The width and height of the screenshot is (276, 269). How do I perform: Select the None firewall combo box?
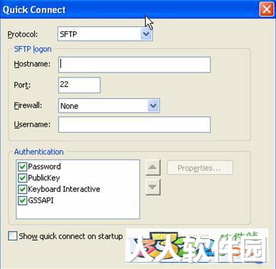coord(109,106)
